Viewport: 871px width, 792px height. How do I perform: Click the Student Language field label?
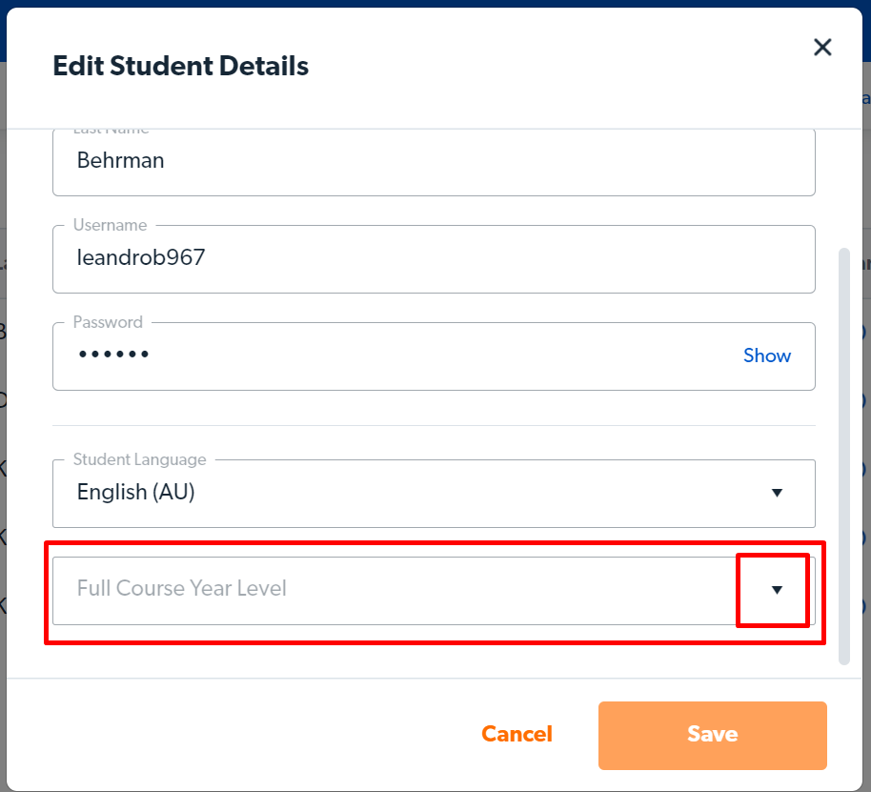[139, 459]
